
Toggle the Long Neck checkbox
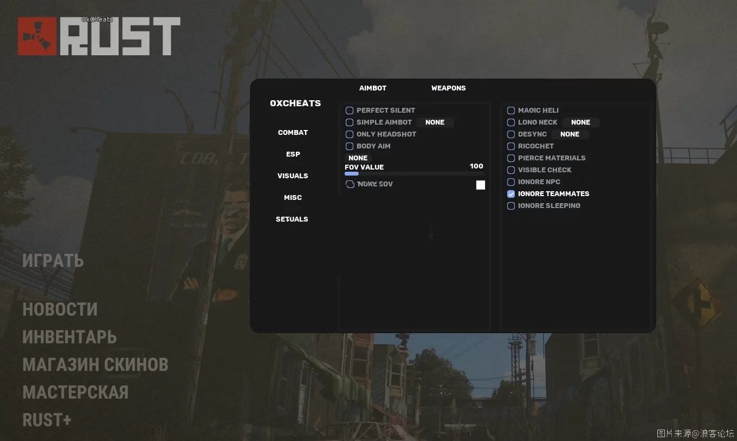tap(511, 122)
